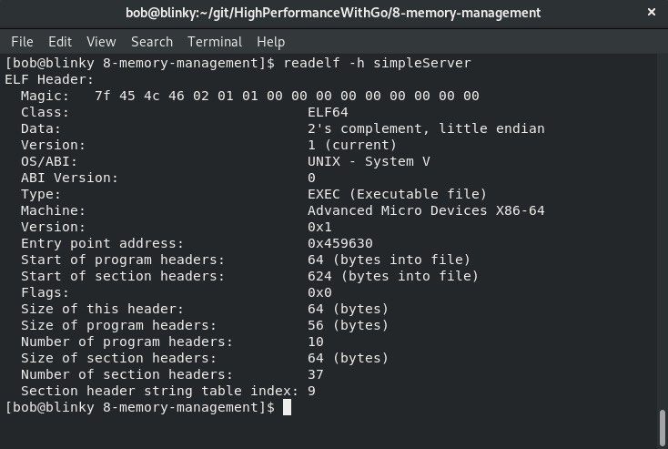Click the window title bar text
The height and width of the screenshot is (449, 668).
[333, 13]
